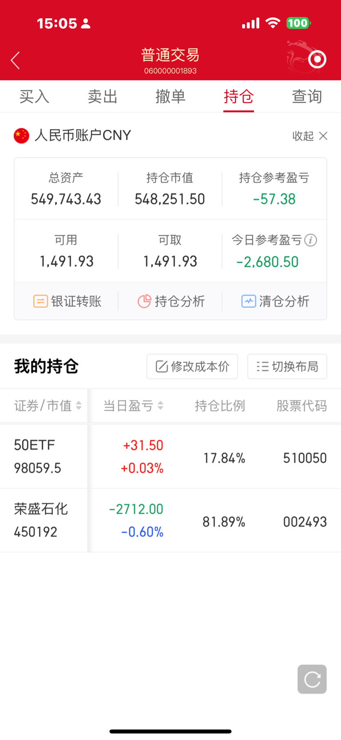Tap the info icon beside 今日参考盈亏
This screenshot has width=341, height=740.
311,240
